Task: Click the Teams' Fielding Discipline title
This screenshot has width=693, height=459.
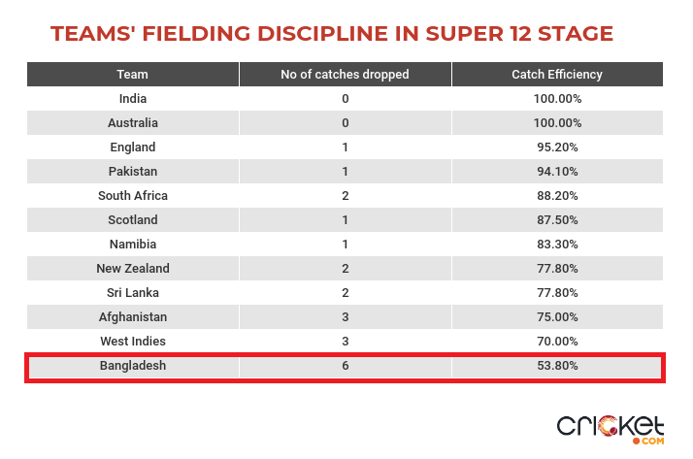Action: (332, 34)
